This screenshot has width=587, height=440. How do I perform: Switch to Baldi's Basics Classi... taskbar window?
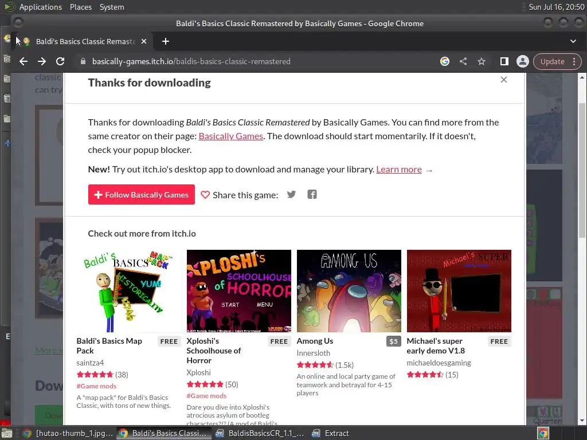pyautogui.click(x=163, y=433)
